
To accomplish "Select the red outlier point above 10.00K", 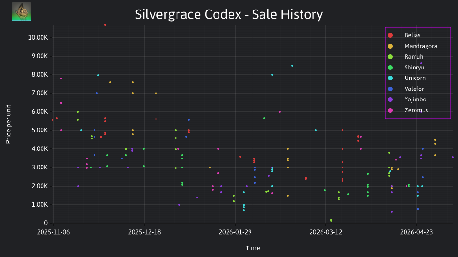I will point(105,25).
